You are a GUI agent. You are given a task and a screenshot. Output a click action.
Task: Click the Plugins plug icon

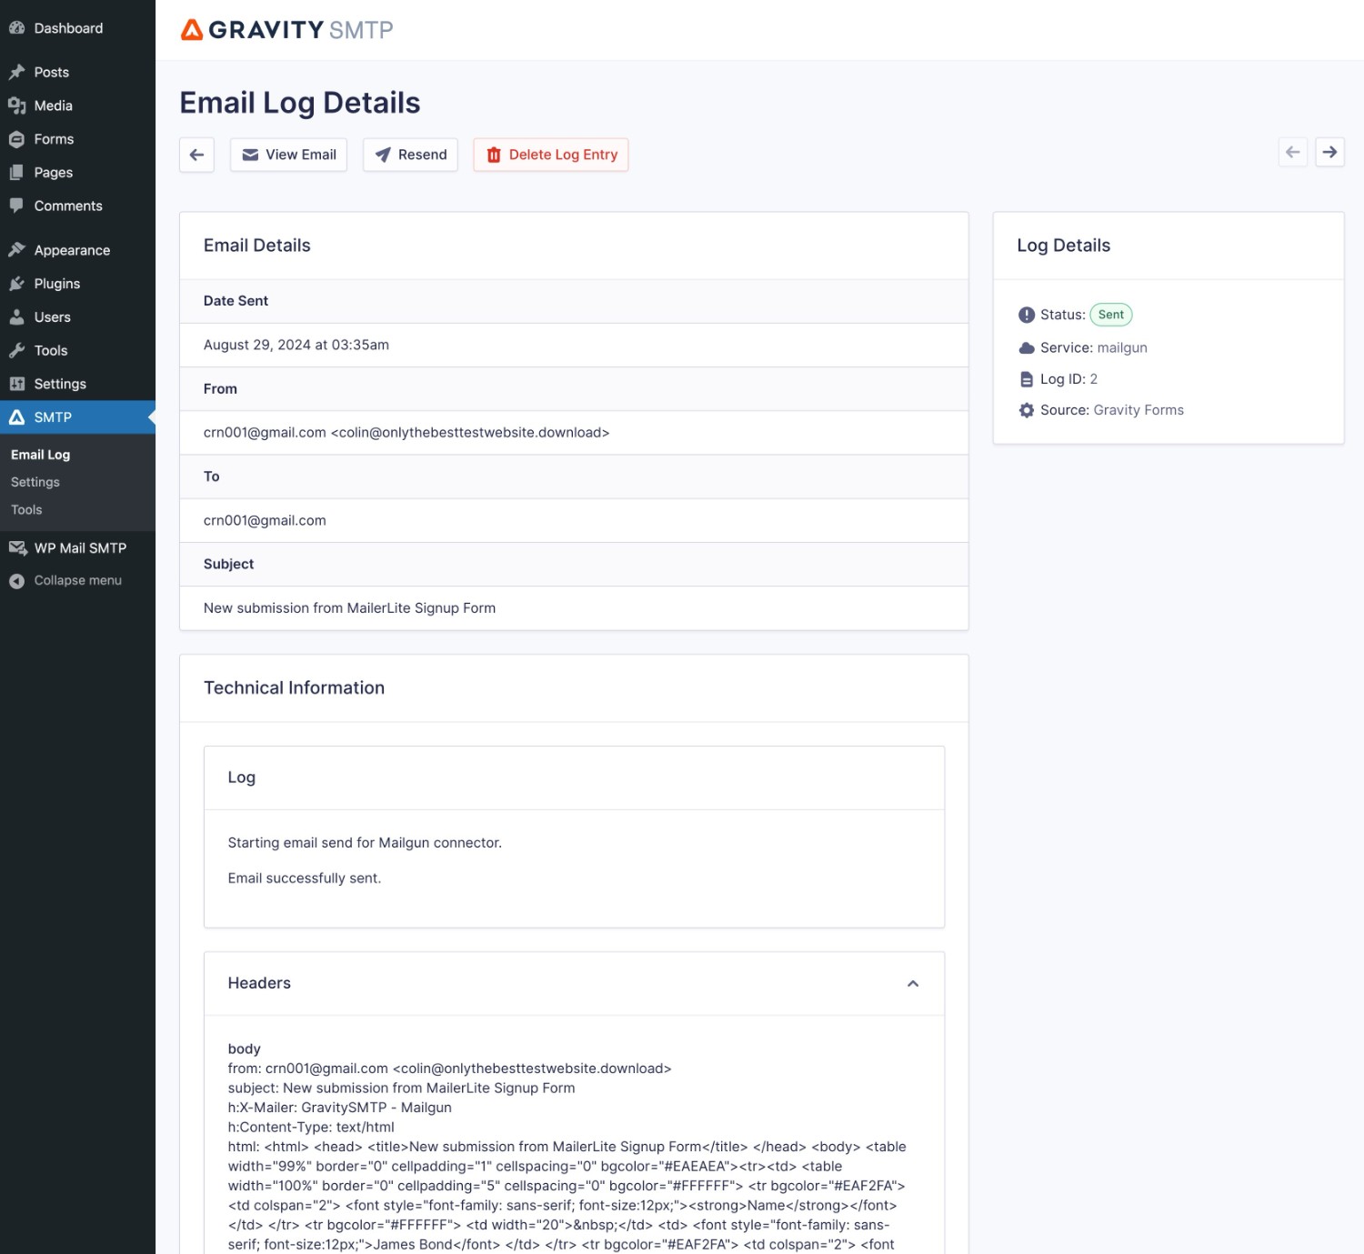[16, 284]
